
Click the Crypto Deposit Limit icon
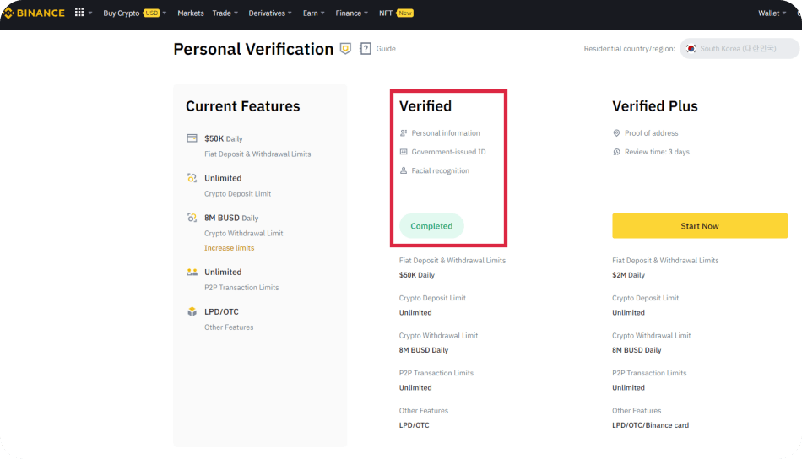[x=192, y=178]
